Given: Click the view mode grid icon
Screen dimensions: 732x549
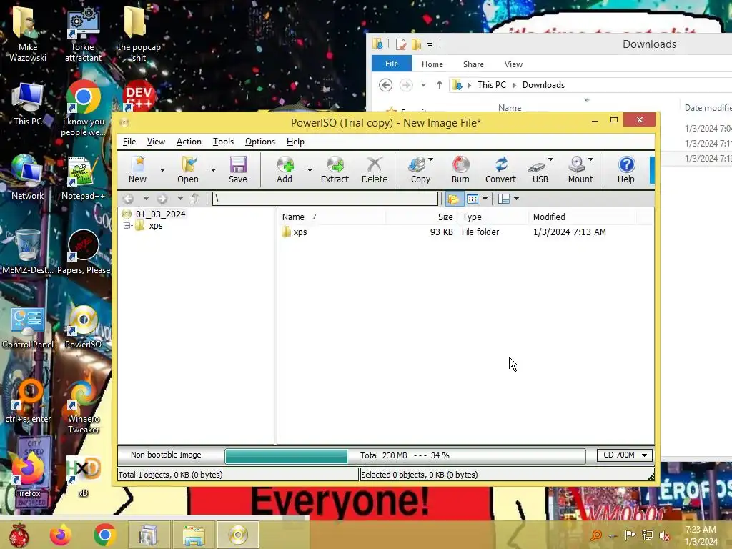Looking at the screenshot, I should coord(473,199).
